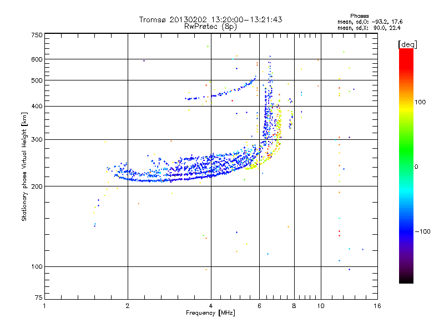
Task: Click the colorbar tick label '0'
Action: point(416,167)
